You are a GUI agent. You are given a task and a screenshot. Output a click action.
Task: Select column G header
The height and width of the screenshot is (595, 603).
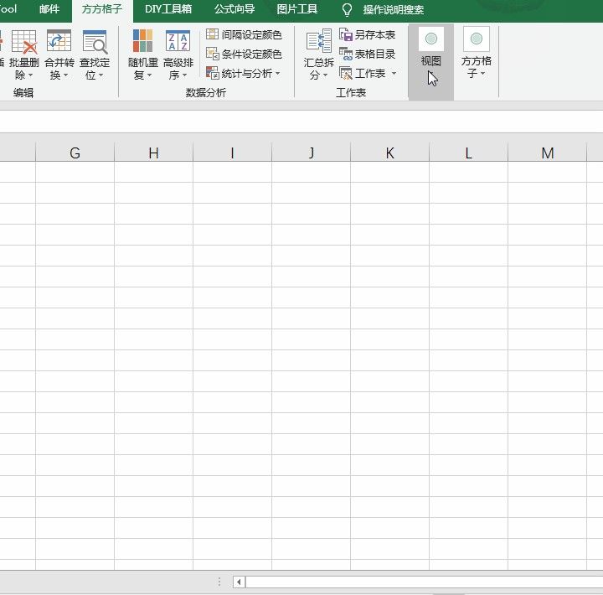point(75,153)
